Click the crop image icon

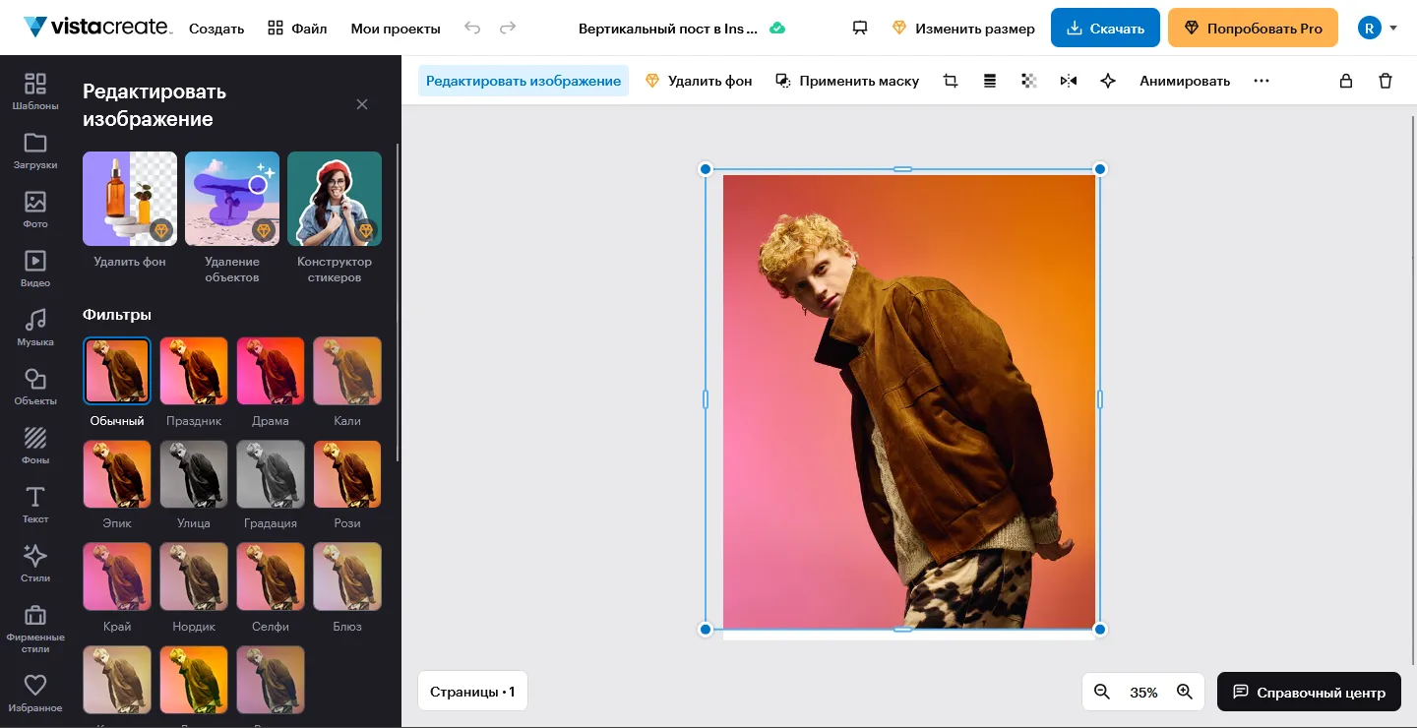pyautogui.click(x=951, y=81)
